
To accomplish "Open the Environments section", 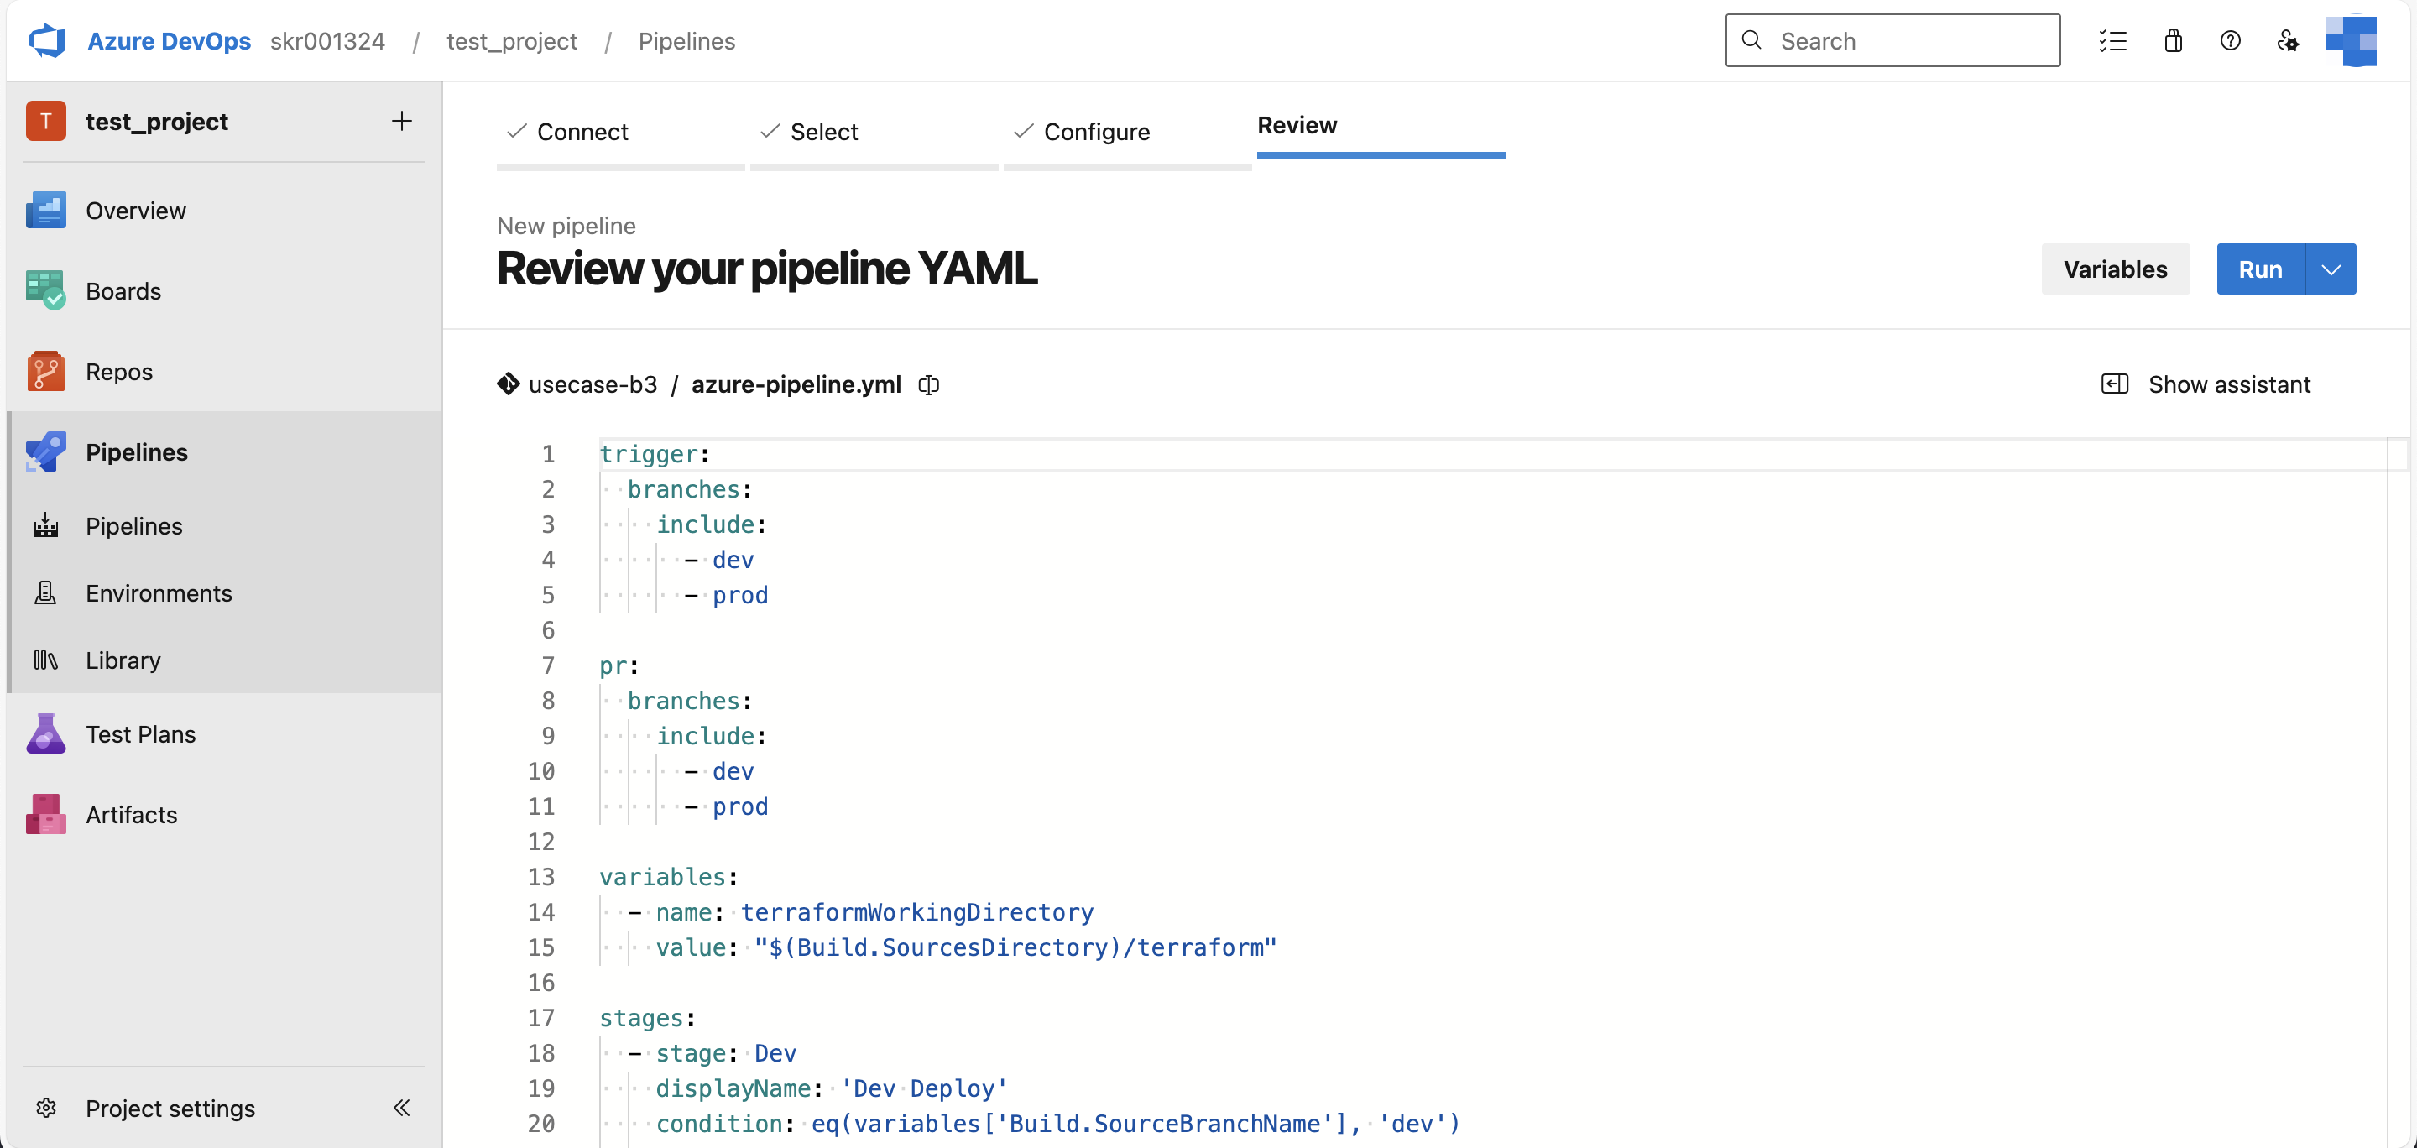I will click(x=159, y=592).
